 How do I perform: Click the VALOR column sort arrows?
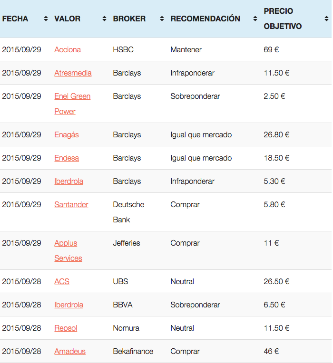105,19
